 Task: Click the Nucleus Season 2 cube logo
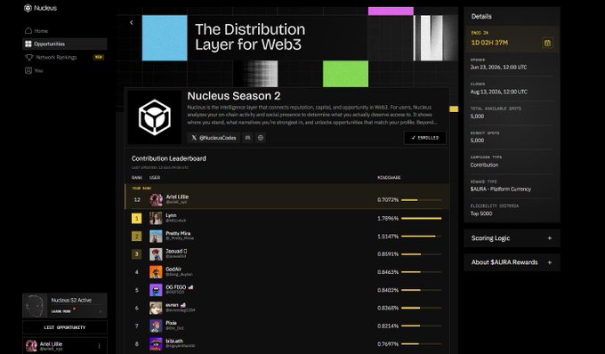click(155, 117)
